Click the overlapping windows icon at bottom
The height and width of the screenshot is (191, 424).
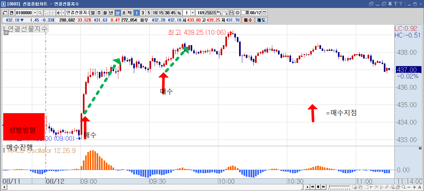click(360, 187)
